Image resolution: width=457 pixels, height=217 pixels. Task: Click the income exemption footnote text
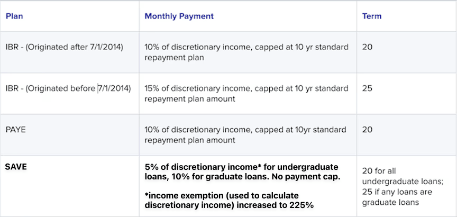click(x=231, y=200)
